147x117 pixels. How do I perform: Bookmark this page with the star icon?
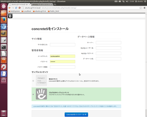[x=141, y=8]
